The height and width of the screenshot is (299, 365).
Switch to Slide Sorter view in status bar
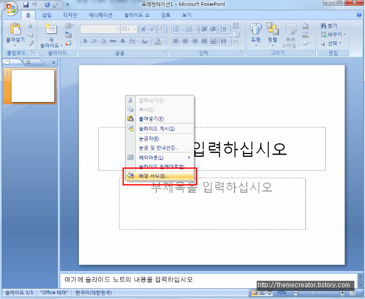262,293
